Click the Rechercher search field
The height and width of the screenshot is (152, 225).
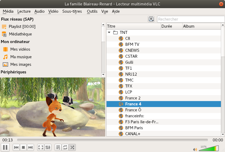point(190,19)
